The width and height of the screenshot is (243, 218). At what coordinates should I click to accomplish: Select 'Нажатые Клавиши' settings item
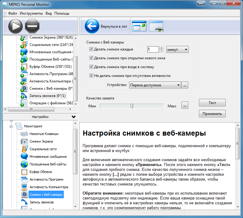click(x=44, y=134)
